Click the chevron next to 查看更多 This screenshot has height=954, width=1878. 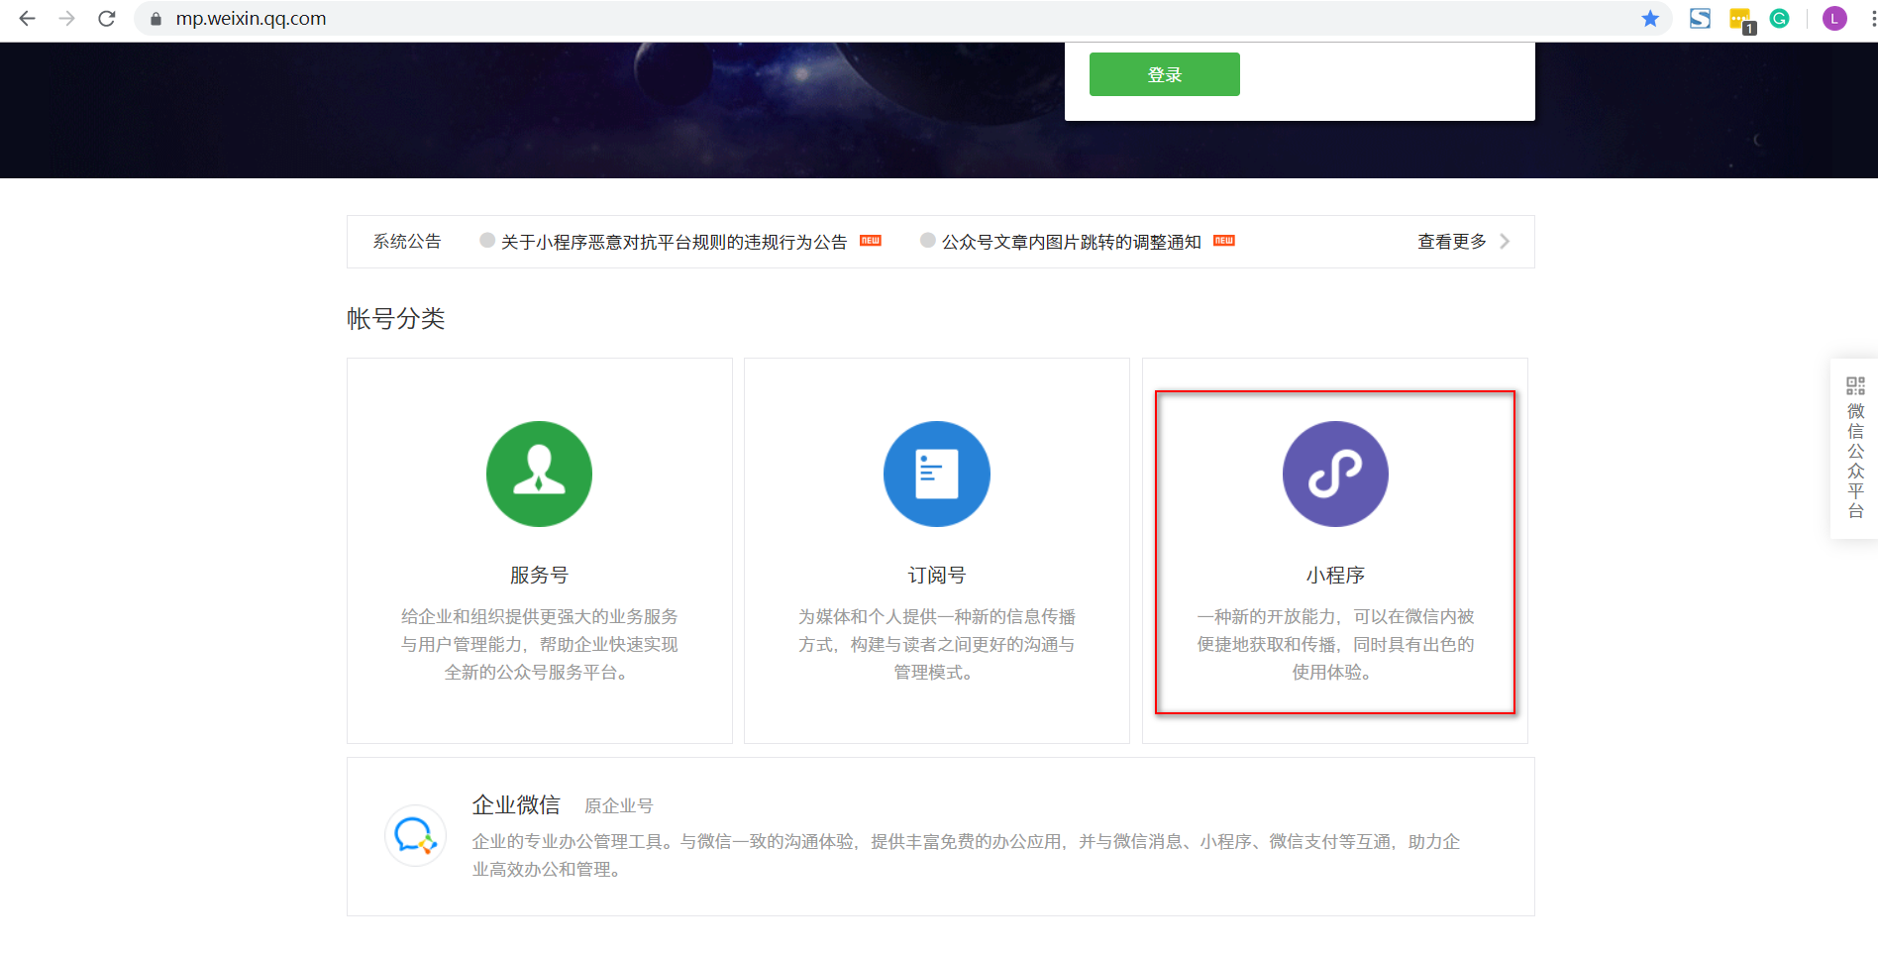click(x=1505, y=242)
